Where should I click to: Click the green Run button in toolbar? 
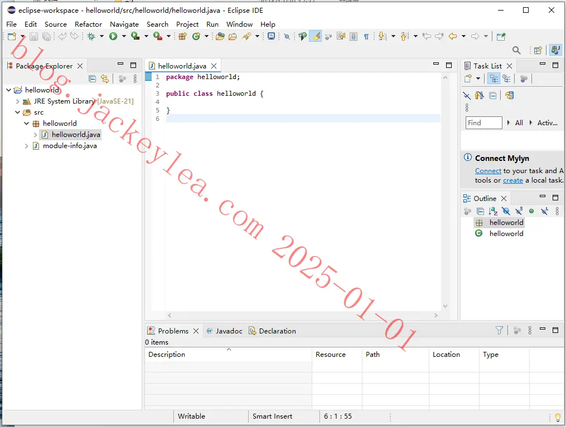(x=113, y=36)
